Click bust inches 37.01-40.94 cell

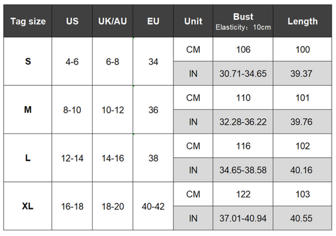(243, 218)
